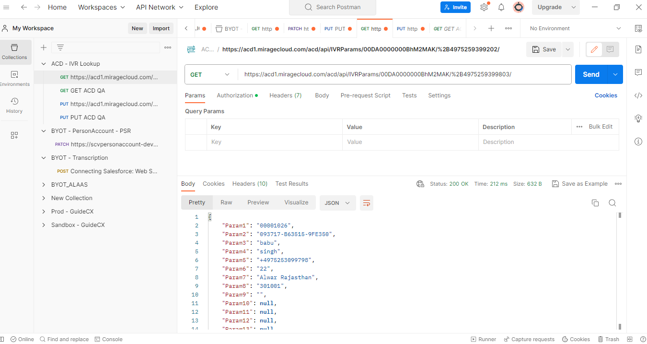Open a new request tab

491,28
